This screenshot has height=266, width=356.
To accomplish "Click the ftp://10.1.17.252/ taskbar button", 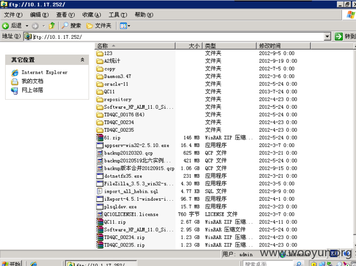I will coord(101,264).
